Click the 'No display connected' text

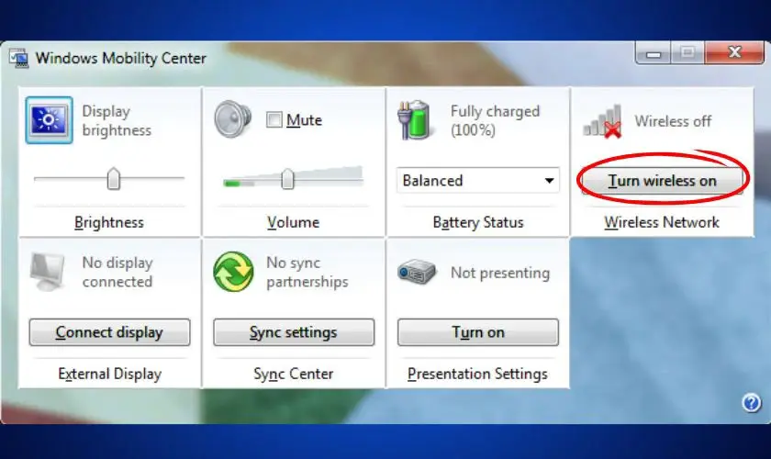[117, 272]
